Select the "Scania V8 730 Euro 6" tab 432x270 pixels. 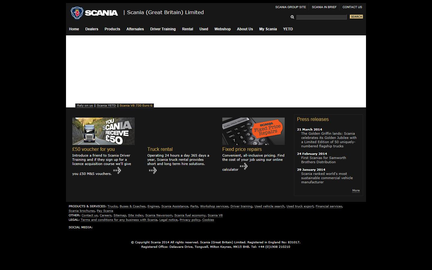[x=136, y=105]
